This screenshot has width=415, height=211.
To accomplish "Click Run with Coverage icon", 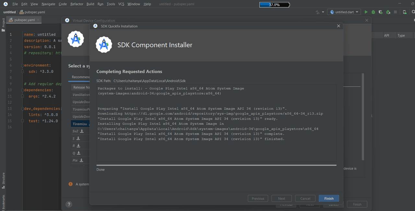I will [381, 12].
